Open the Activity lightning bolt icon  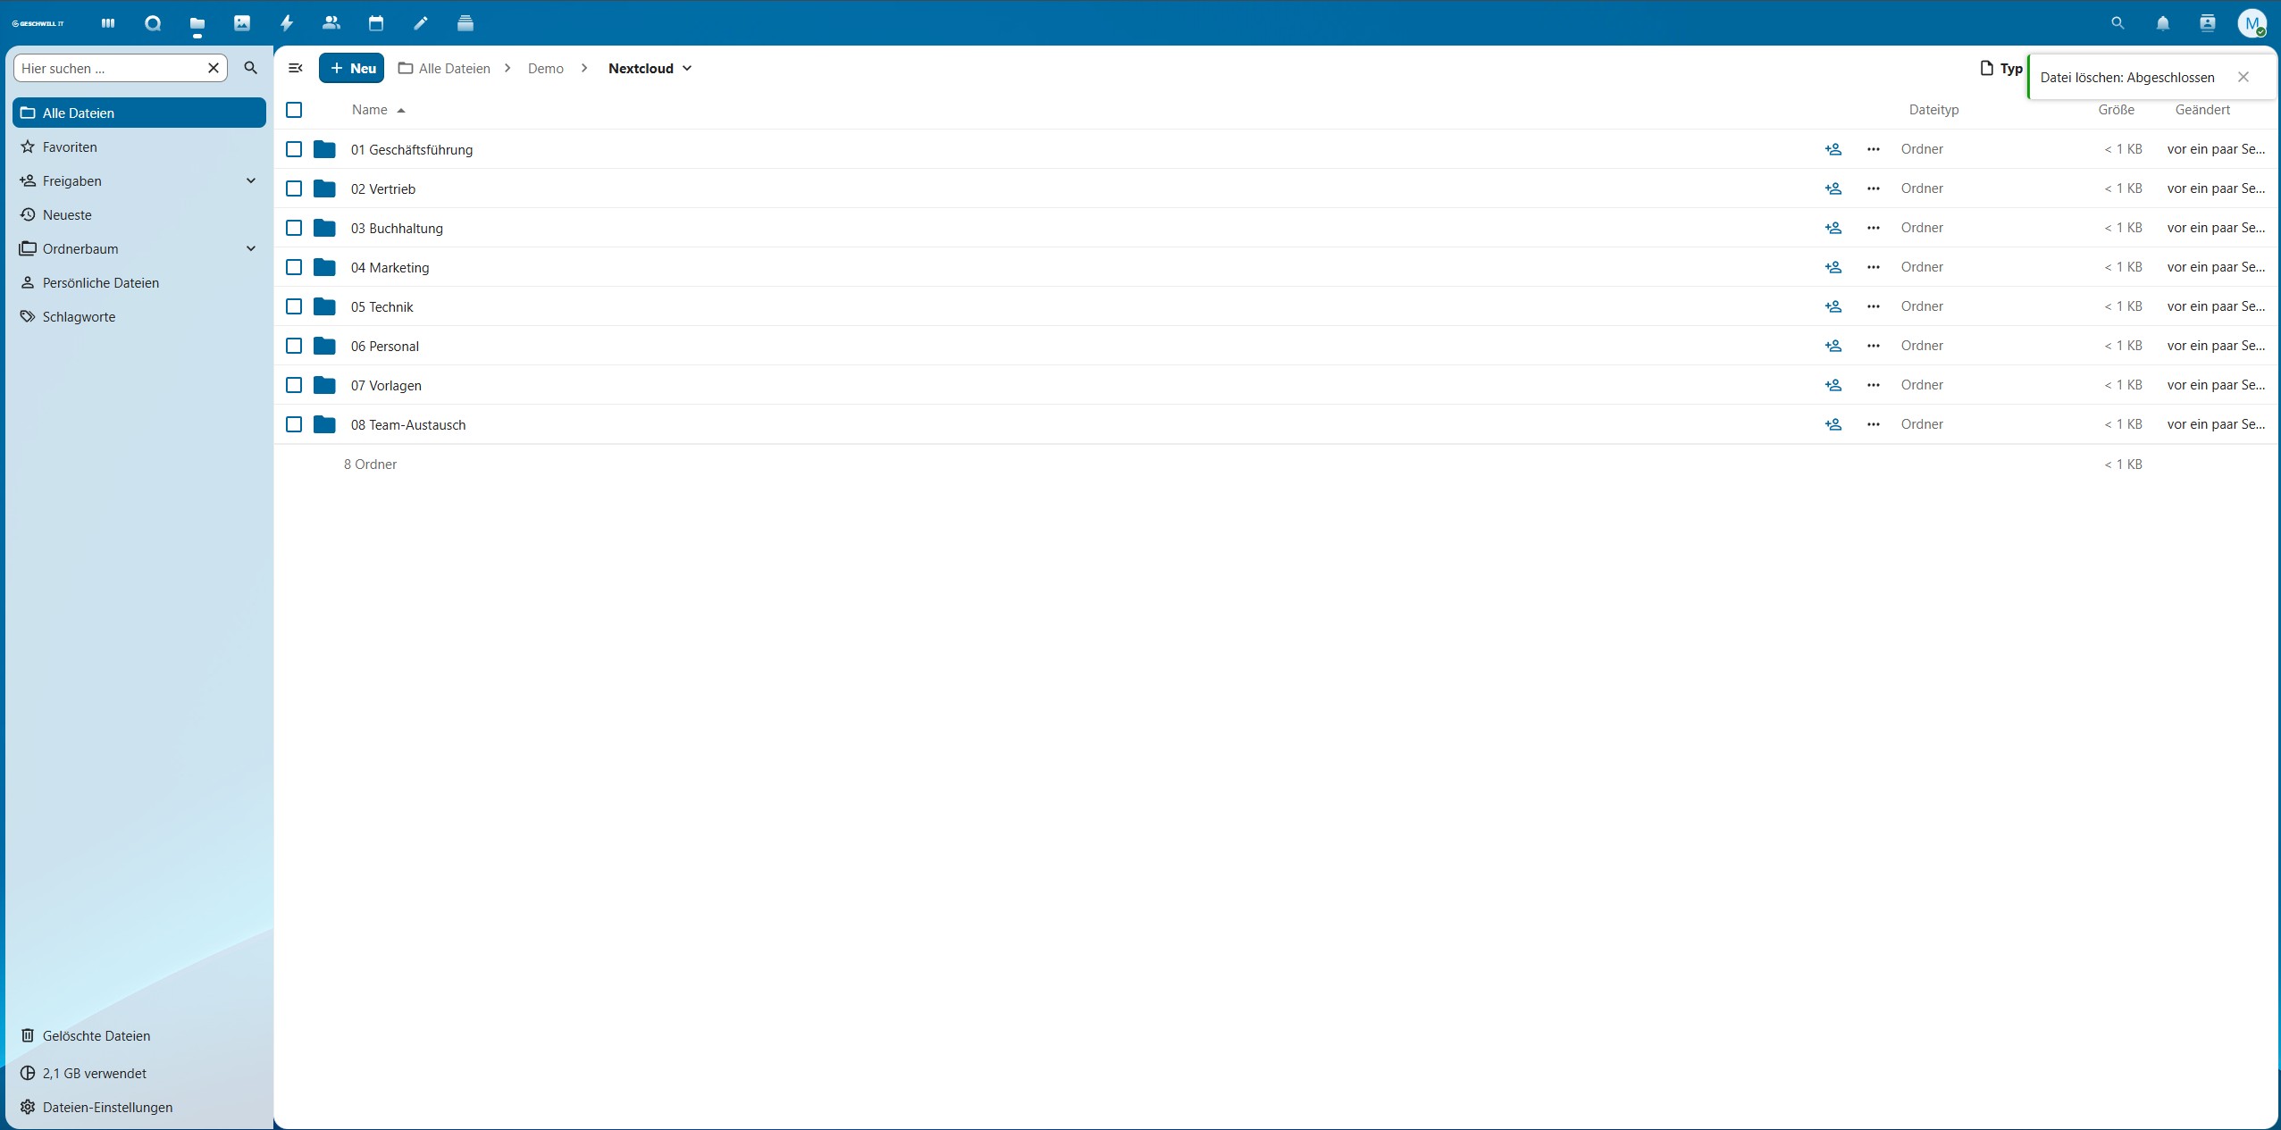click(x=287, y=23)
